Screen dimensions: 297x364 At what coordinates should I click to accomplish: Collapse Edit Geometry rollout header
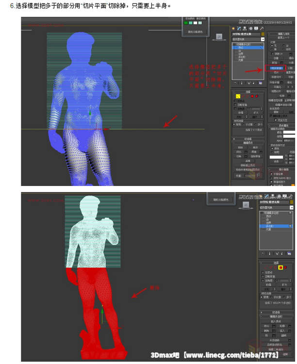[282, 34]
